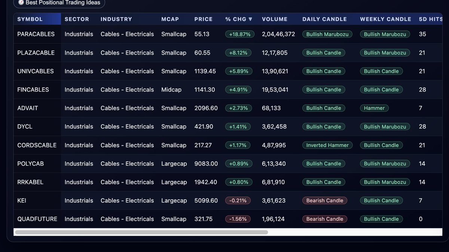Click price 5099.60 cell
Image resolution: width=449 pixels, height=252 pixels.
(206, 200)
